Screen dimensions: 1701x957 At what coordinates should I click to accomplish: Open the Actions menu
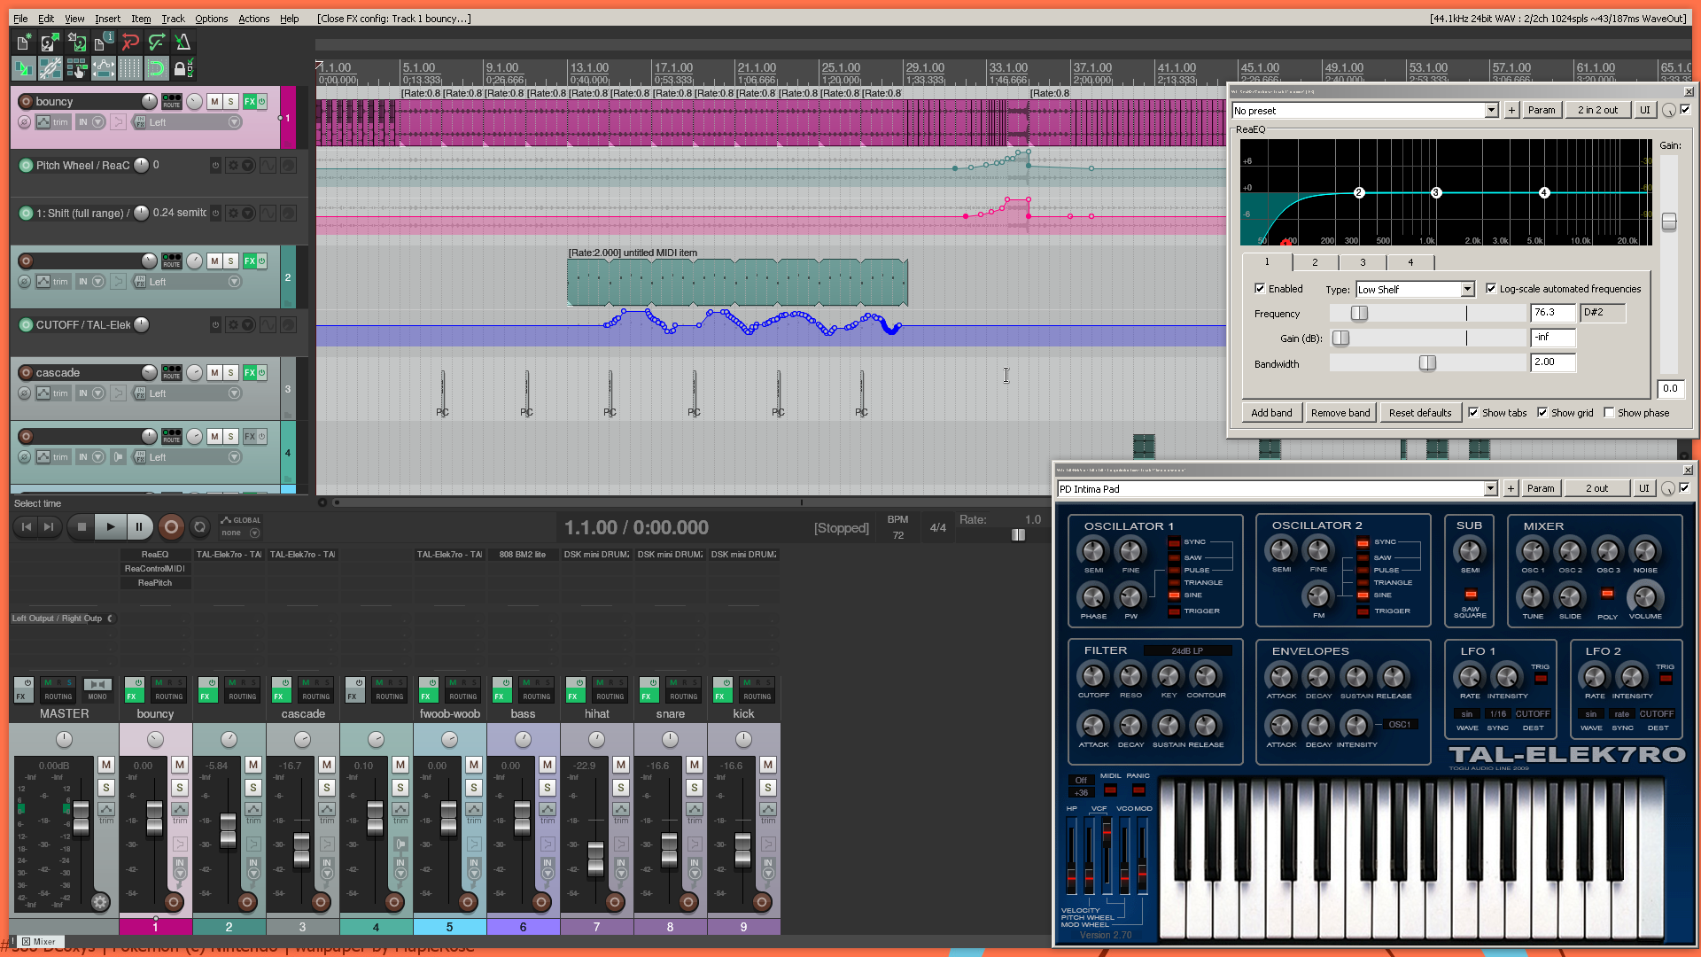254,19
